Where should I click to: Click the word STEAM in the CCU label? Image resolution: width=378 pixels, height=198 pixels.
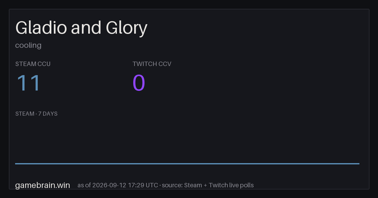[x=26, y=64]
